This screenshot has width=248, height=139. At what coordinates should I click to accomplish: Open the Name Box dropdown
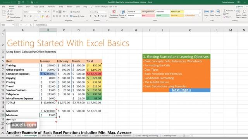coord(13,25)
